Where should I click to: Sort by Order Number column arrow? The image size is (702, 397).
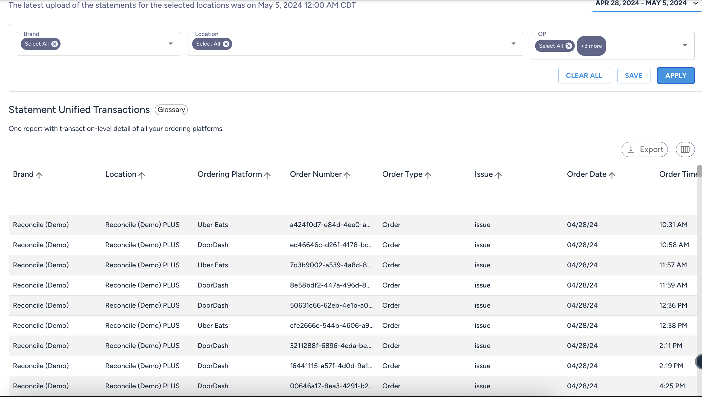(x=347, y=175)
